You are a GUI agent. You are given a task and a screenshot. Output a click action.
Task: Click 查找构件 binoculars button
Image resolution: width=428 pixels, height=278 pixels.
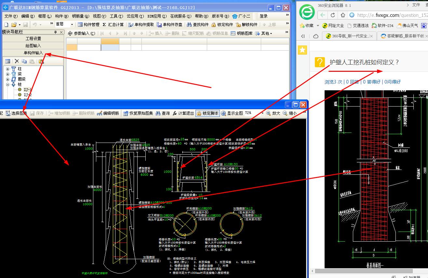pos(198,24)
